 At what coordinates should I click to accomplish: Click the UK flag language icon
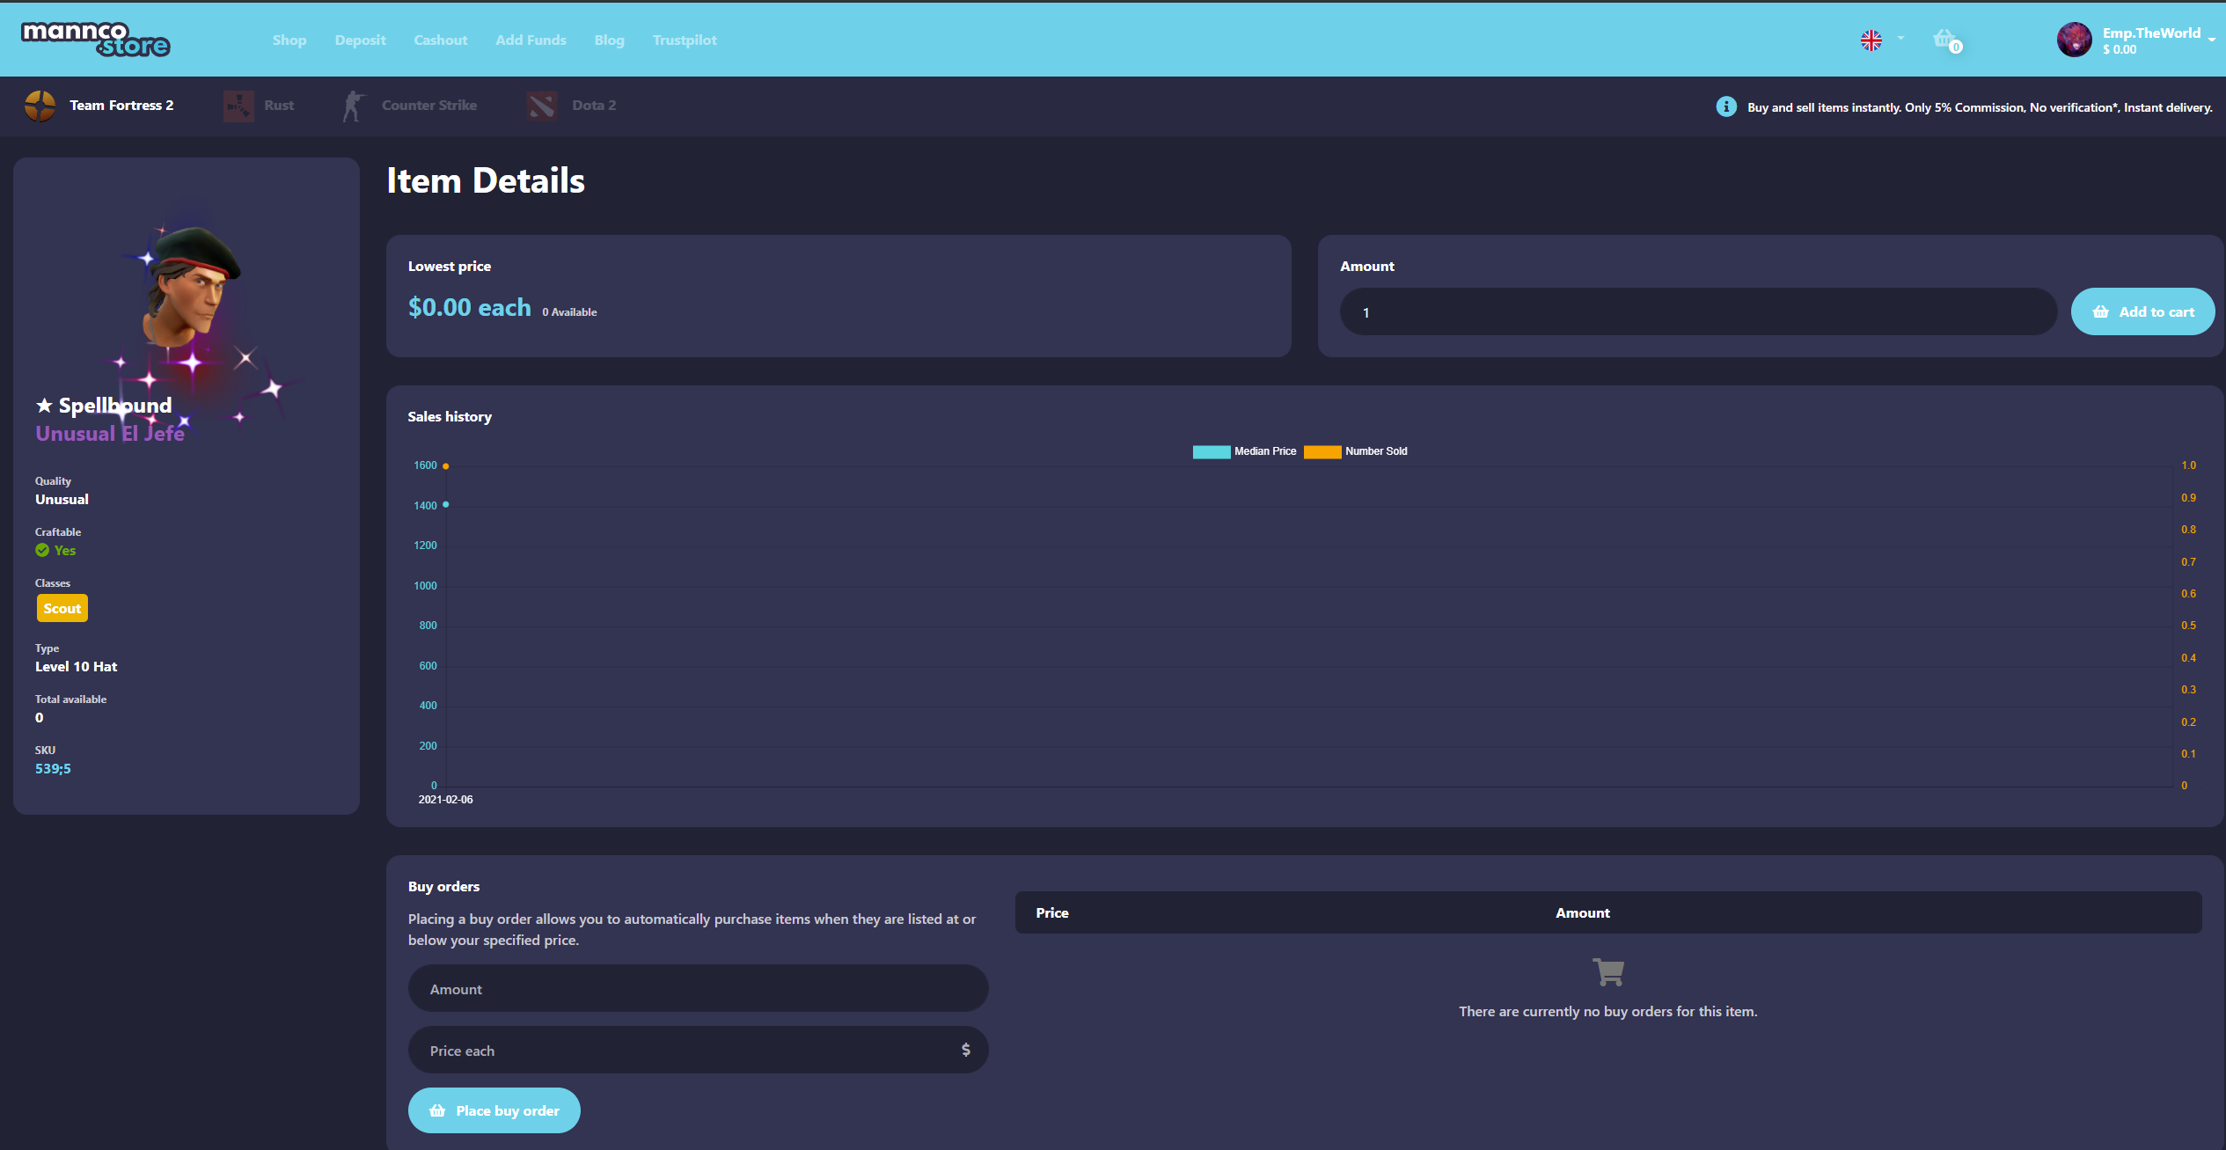[1871, 40]
